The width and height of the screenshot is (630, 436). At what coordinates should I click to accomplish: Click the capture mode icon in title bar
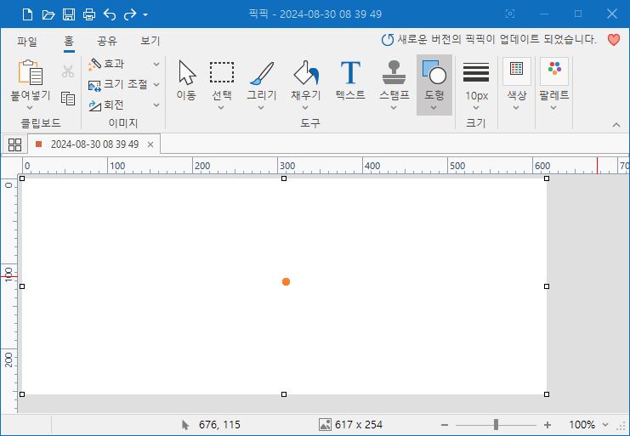coord(510,14)
